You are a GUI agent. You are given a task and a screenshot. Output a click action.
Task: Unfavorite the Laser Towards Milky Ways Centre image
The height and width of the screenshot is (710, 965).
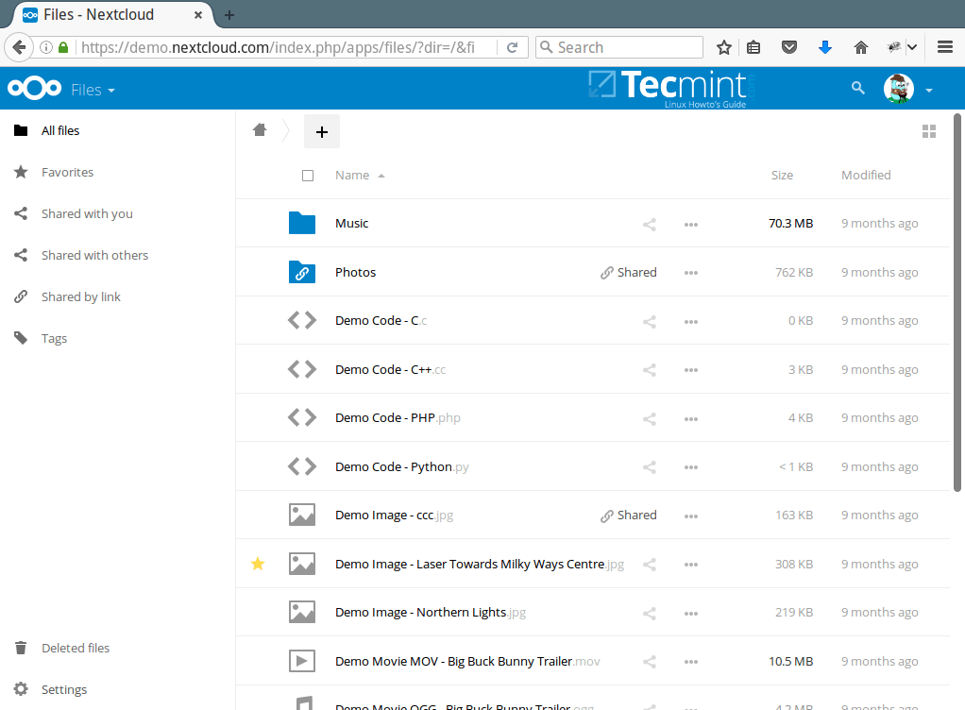coord(257,564)
